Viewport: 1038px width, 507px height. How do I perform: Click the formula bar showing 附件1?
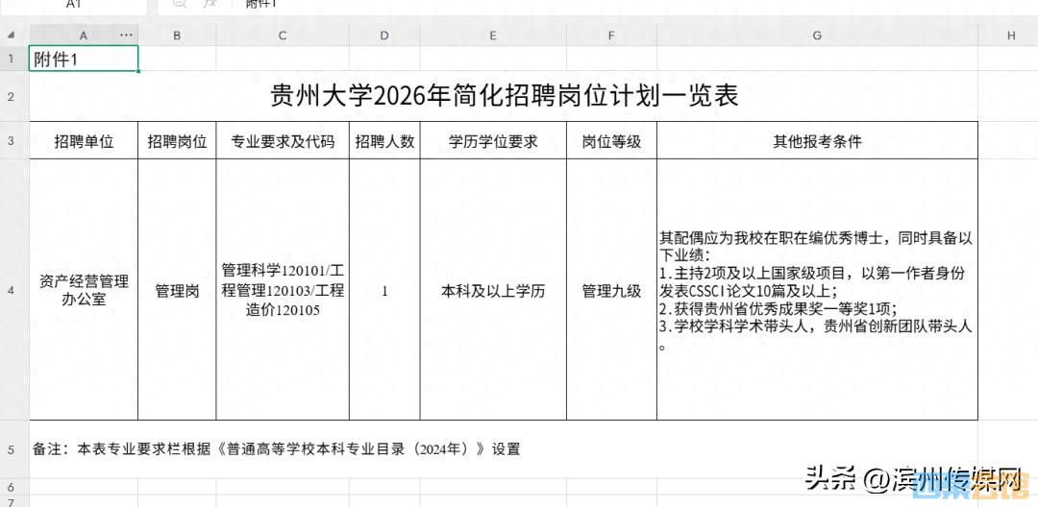click(x=596, y=6)
